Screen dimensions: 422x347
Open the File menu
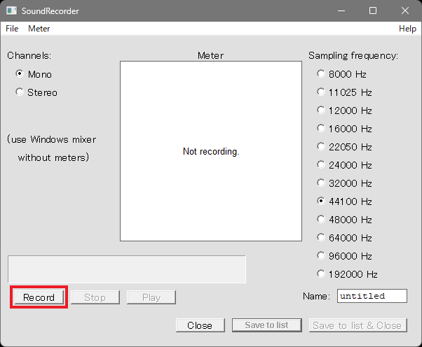click(x=12, y=29)
